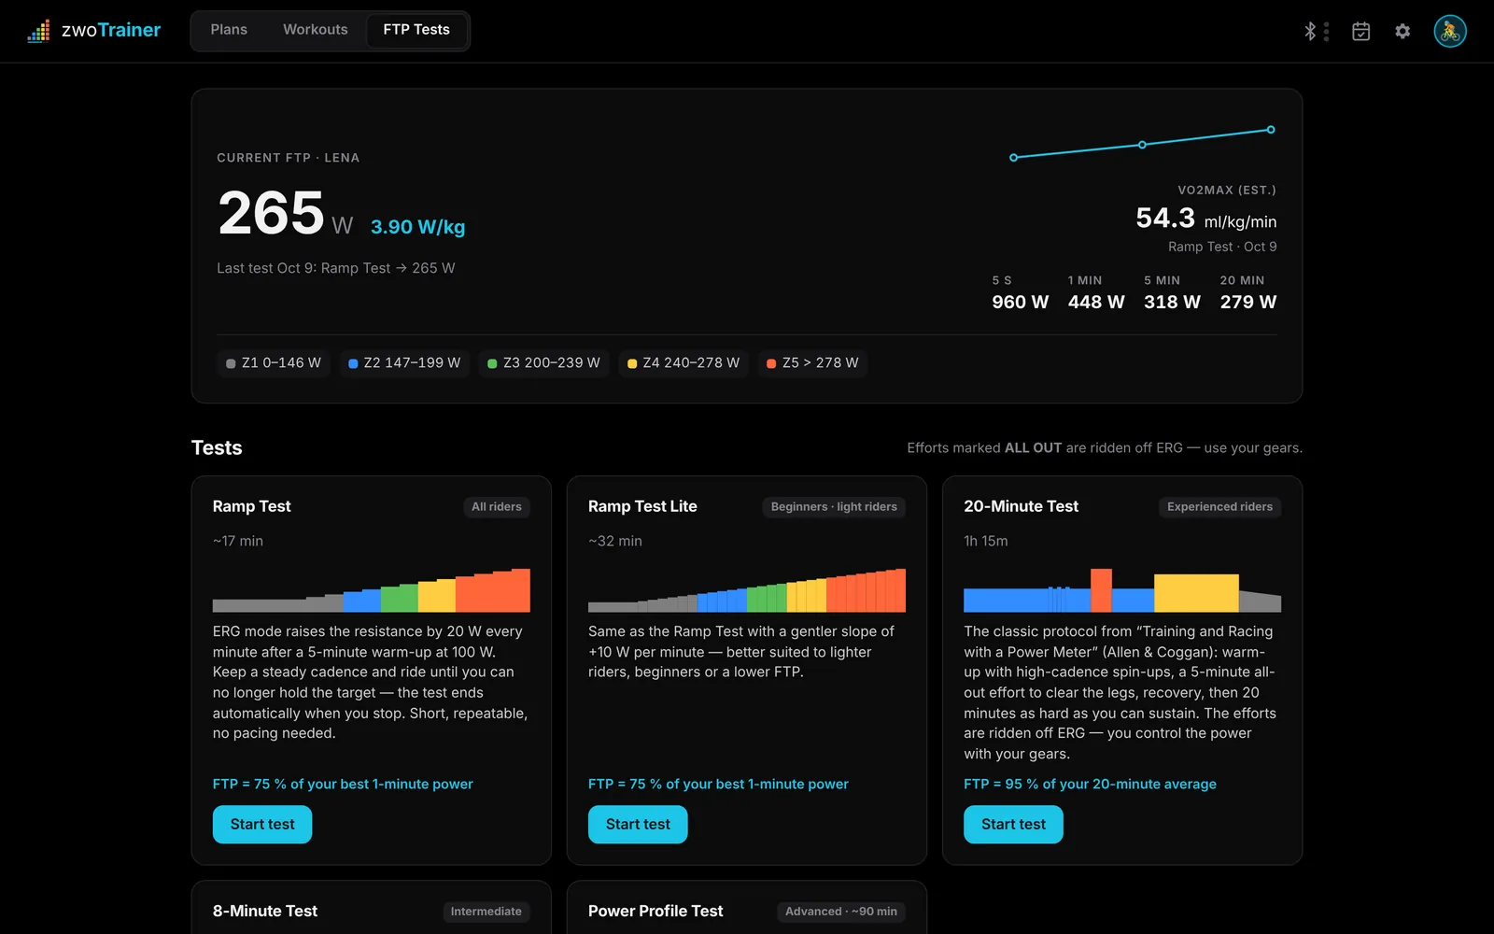Switch to the Workouts tab
This screenshot has height=934, width=1494.
point(316,30)
